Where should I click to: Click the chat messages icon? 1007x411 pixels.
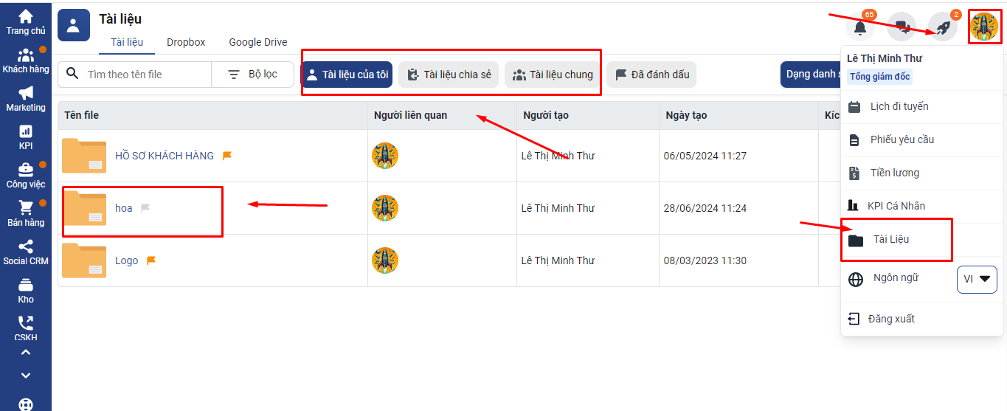coord(902,28)
